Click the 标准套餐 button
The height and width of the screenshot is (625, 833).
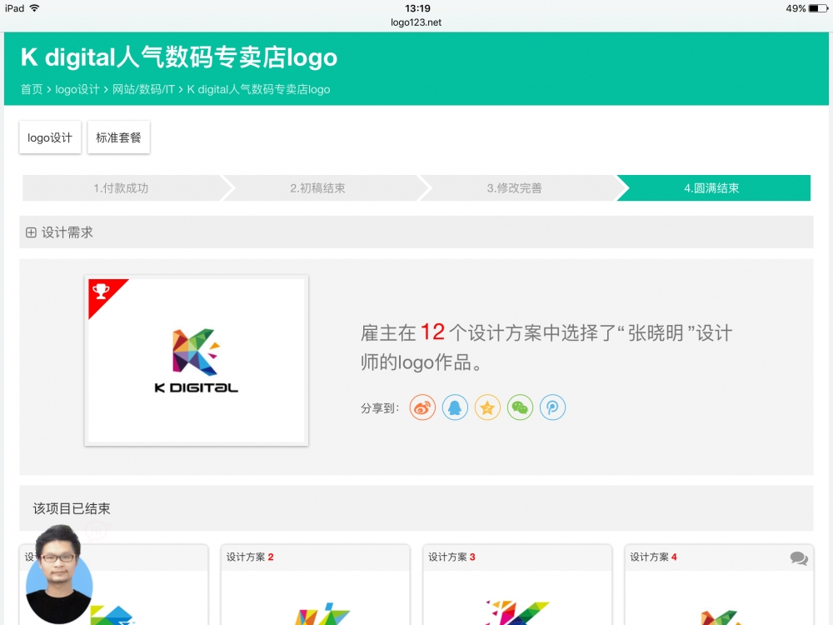[118, 137]
